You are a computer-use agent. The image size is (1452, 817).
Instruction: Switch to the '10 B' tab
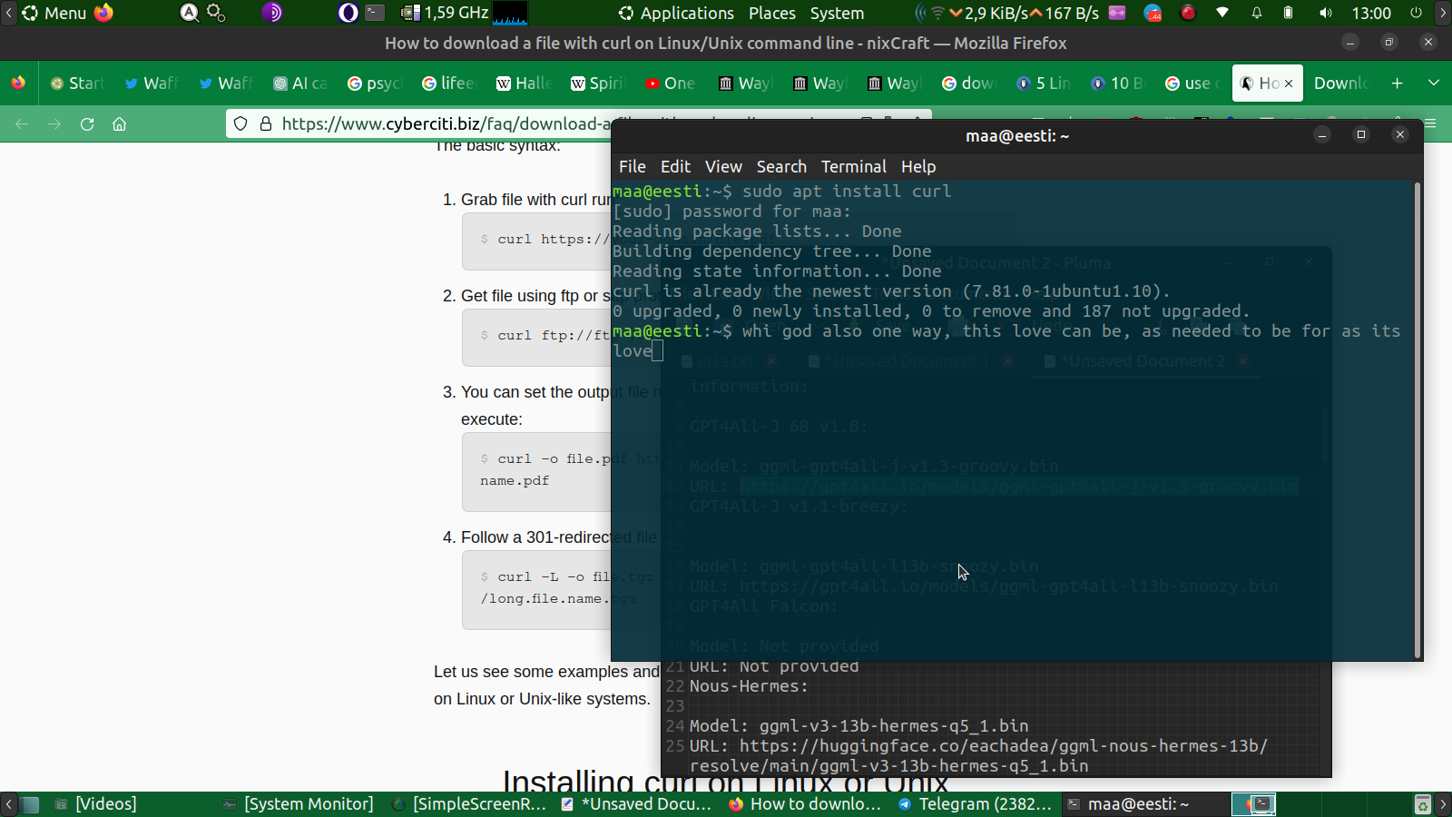pos(1119,83)
